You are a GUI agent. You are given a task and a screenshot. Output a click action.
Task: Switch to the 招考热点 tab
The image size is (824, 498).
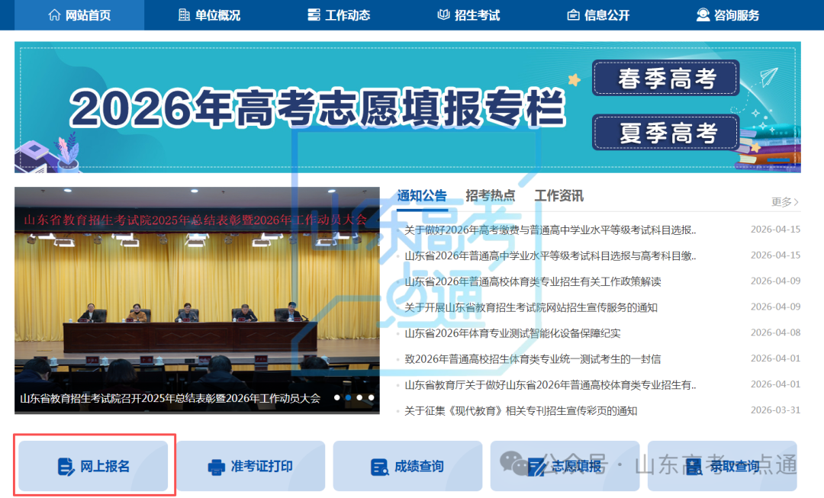pyautogui.click(x=491, y=195)
